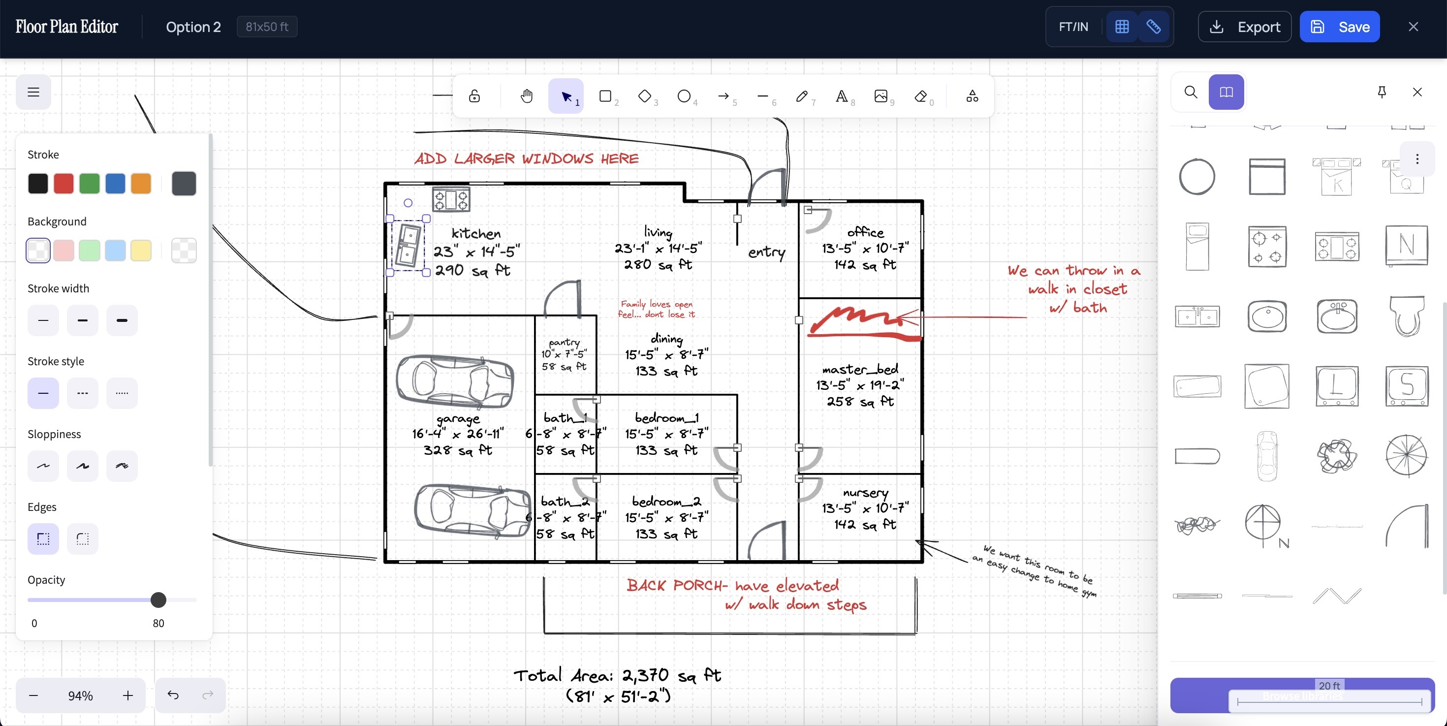Toggle the grid display

point(1121,27)
